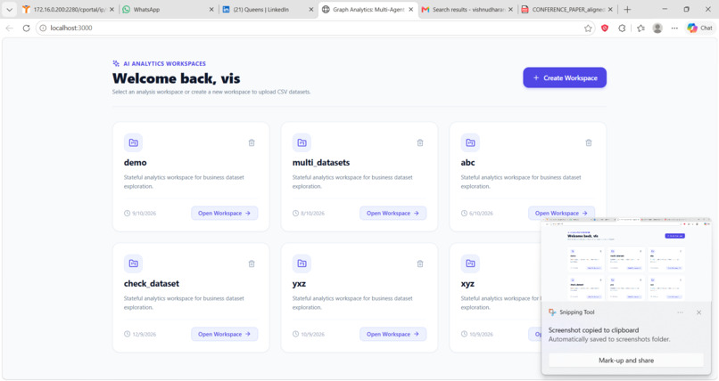This screenshot has width=719, height=381.
Task: Click the folder icon on yxz card
Action: tap(302, 263)
